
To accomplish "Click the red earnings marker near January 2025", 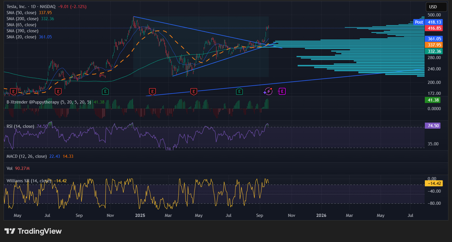I will point(152,91).
